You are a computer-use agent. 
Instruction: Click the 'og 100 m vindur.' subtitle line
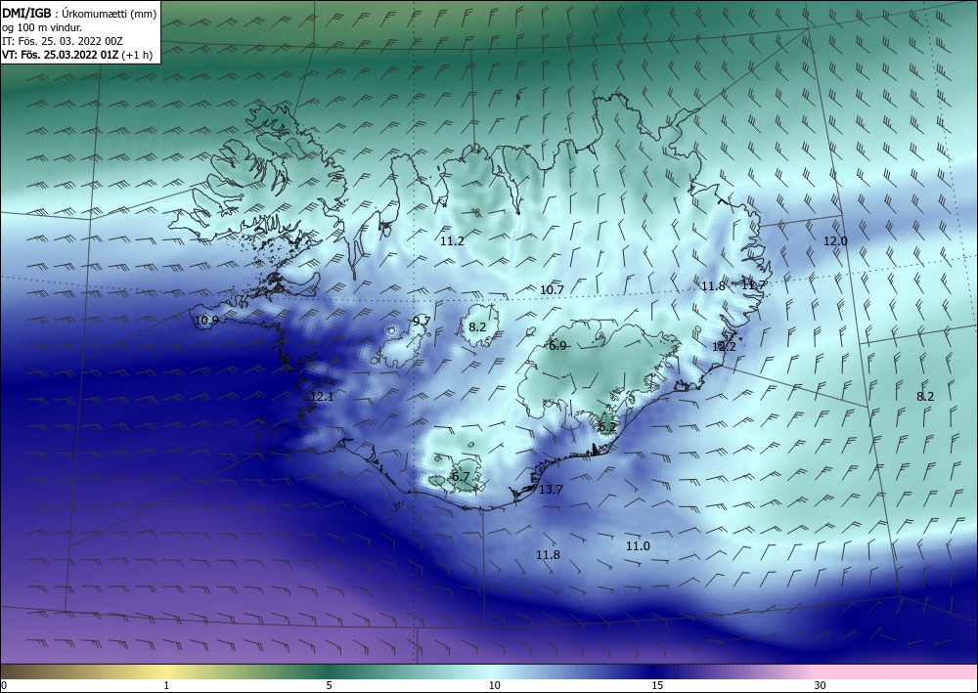point(42,27)
